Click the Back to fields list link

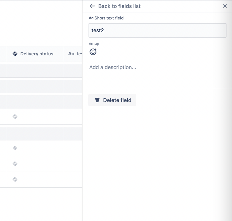(x=119, y=6)
